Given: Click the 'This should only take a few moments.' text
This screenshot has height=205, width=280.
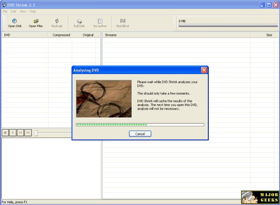Looking at the screenshot, I should (x=164, y=93).
